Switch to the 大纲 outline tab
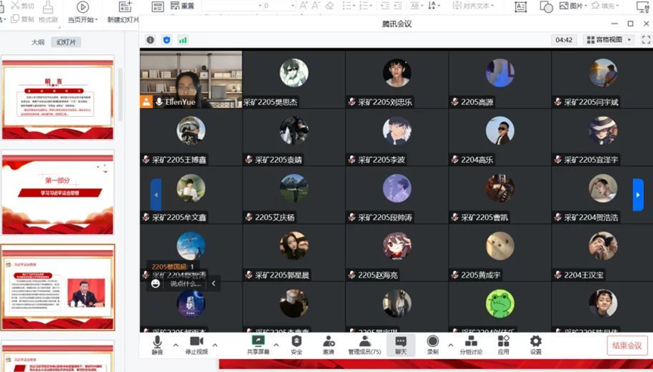The width and height of the screenshot is (653, 372). click(38, 42)
